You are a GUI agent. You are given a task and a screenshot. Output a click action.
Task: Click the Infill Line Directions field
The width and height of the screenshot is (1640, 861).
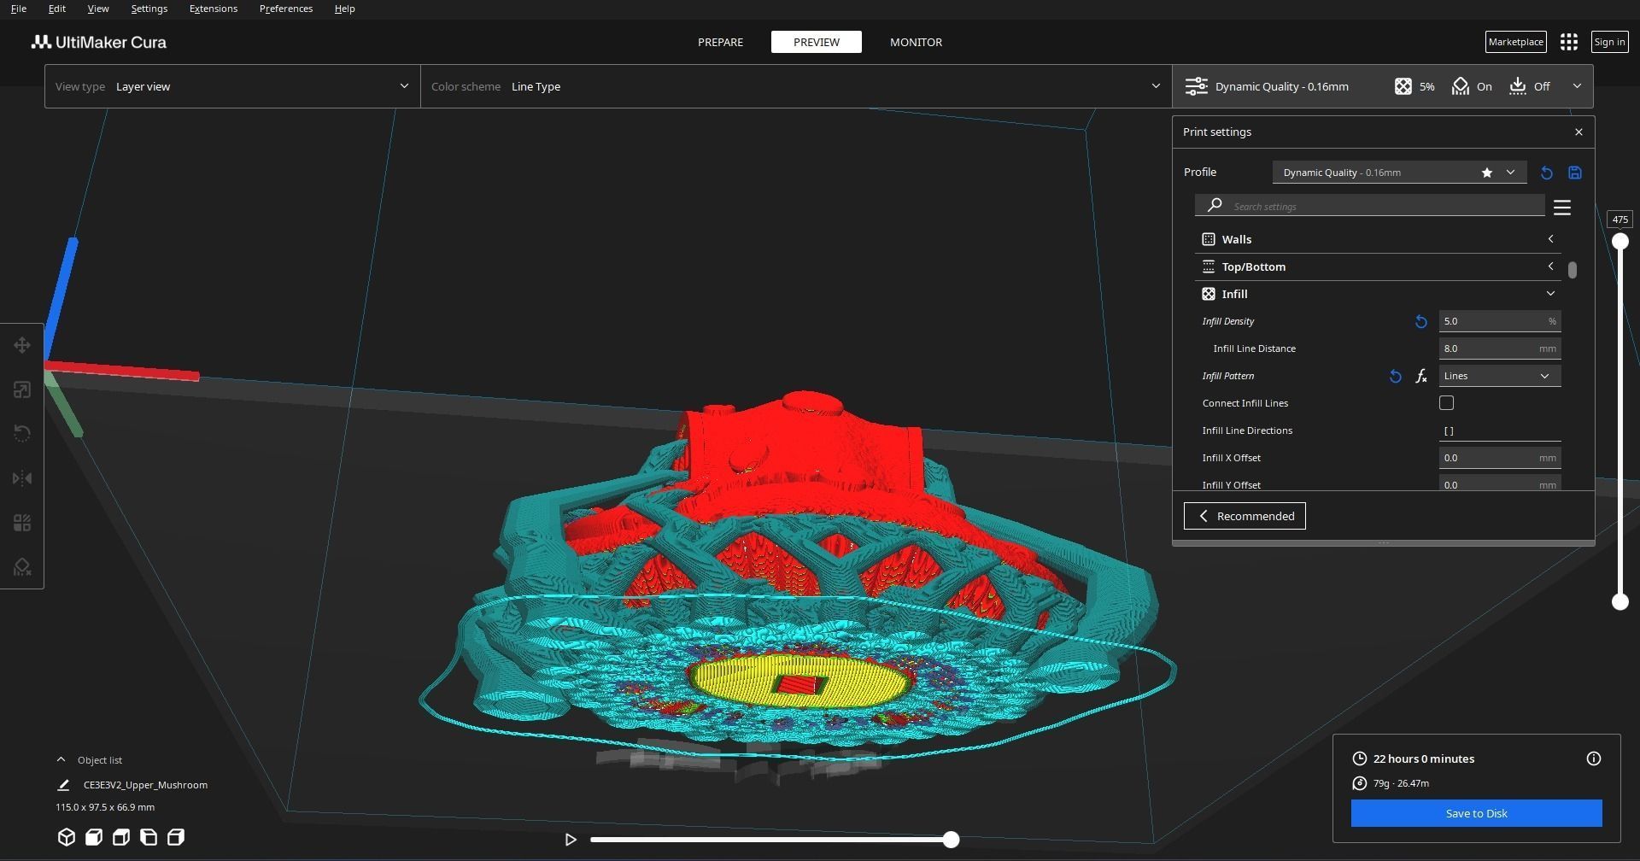1500,430
